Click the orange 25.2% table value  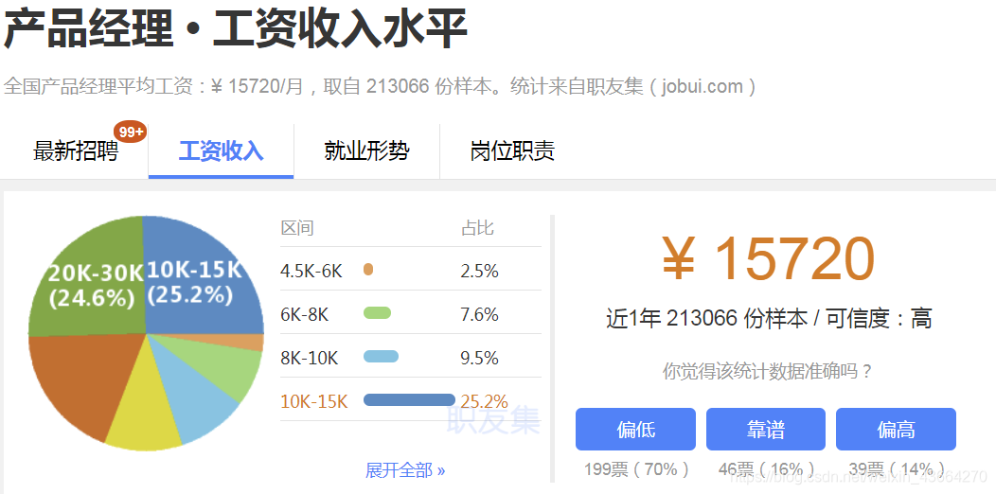point(484,401)
